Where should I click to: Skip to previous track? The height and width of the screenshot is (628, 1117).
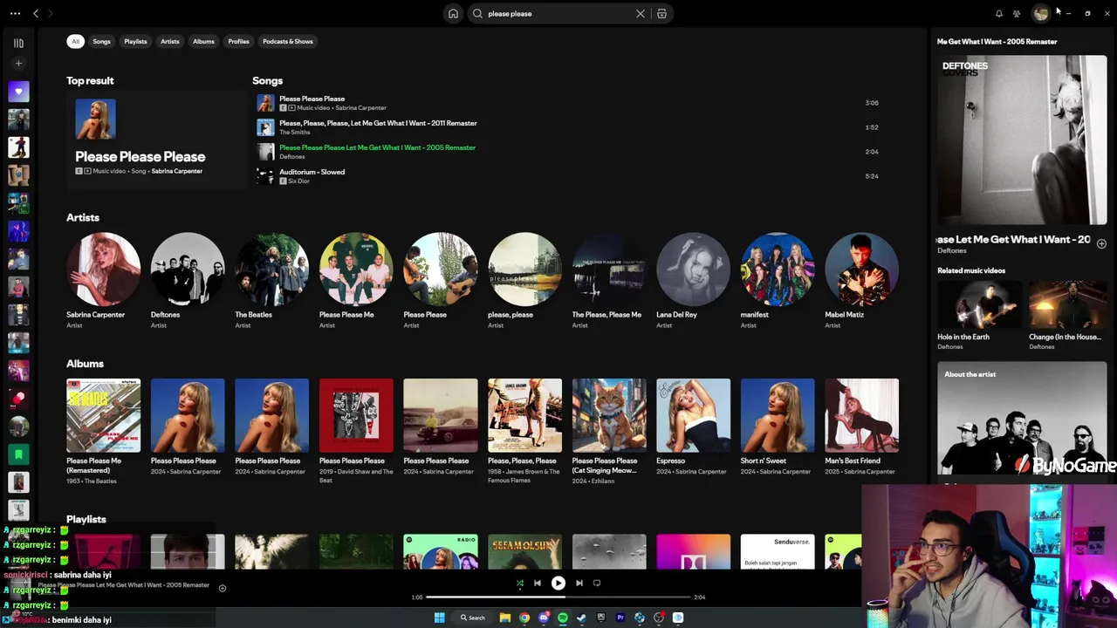click(538, 584)
